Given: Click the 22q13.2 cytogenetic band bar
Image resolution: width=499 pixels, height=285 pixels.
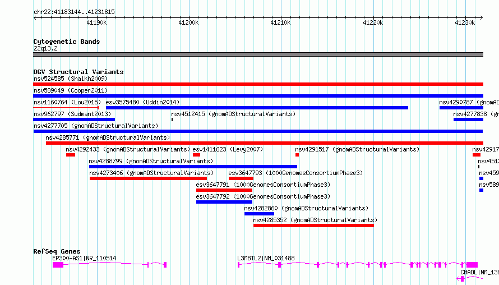Looking at the screenshot, I should (x=258, y=54).
